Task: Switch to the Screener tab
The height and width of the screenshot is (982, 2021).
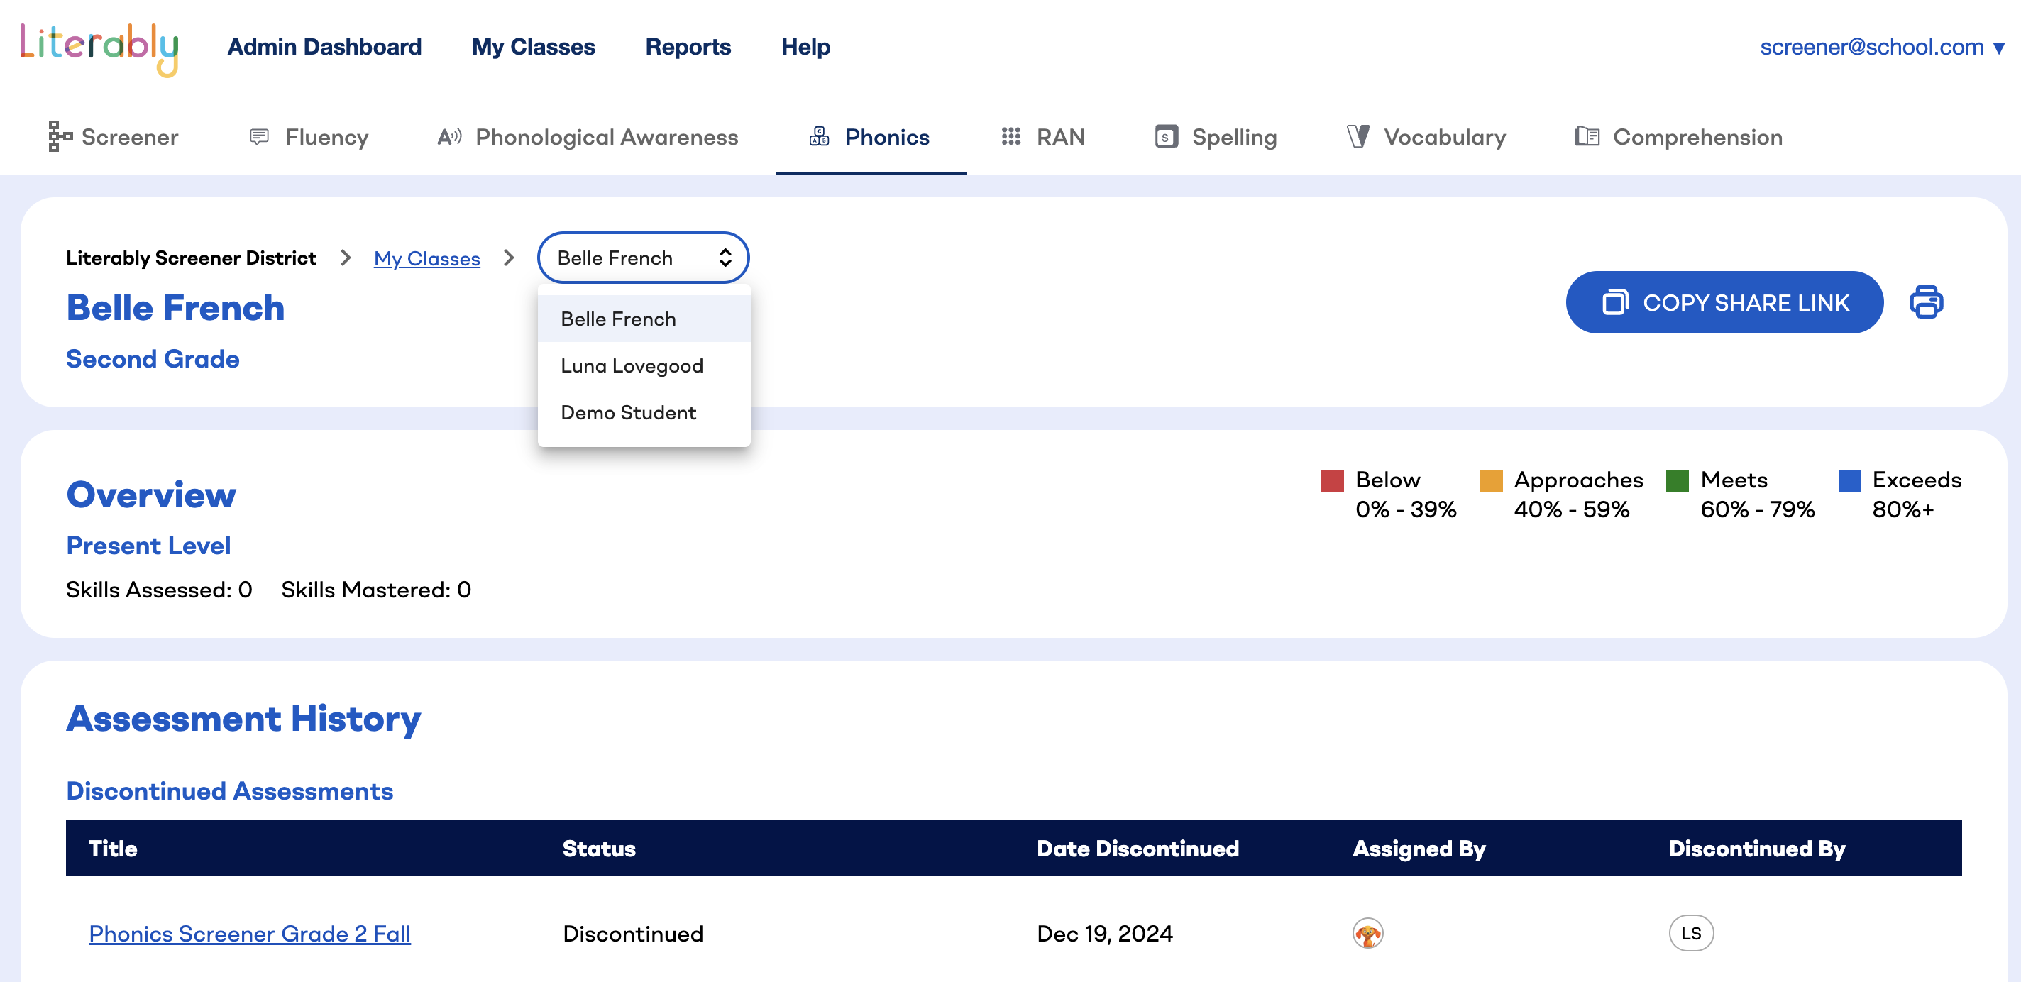Action: (x=113, y=136)
